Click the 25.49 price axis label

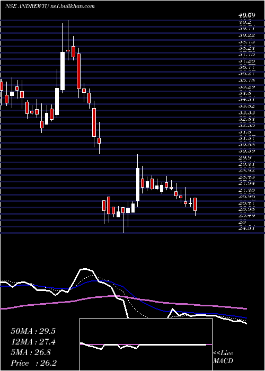(x=246, y=216)
